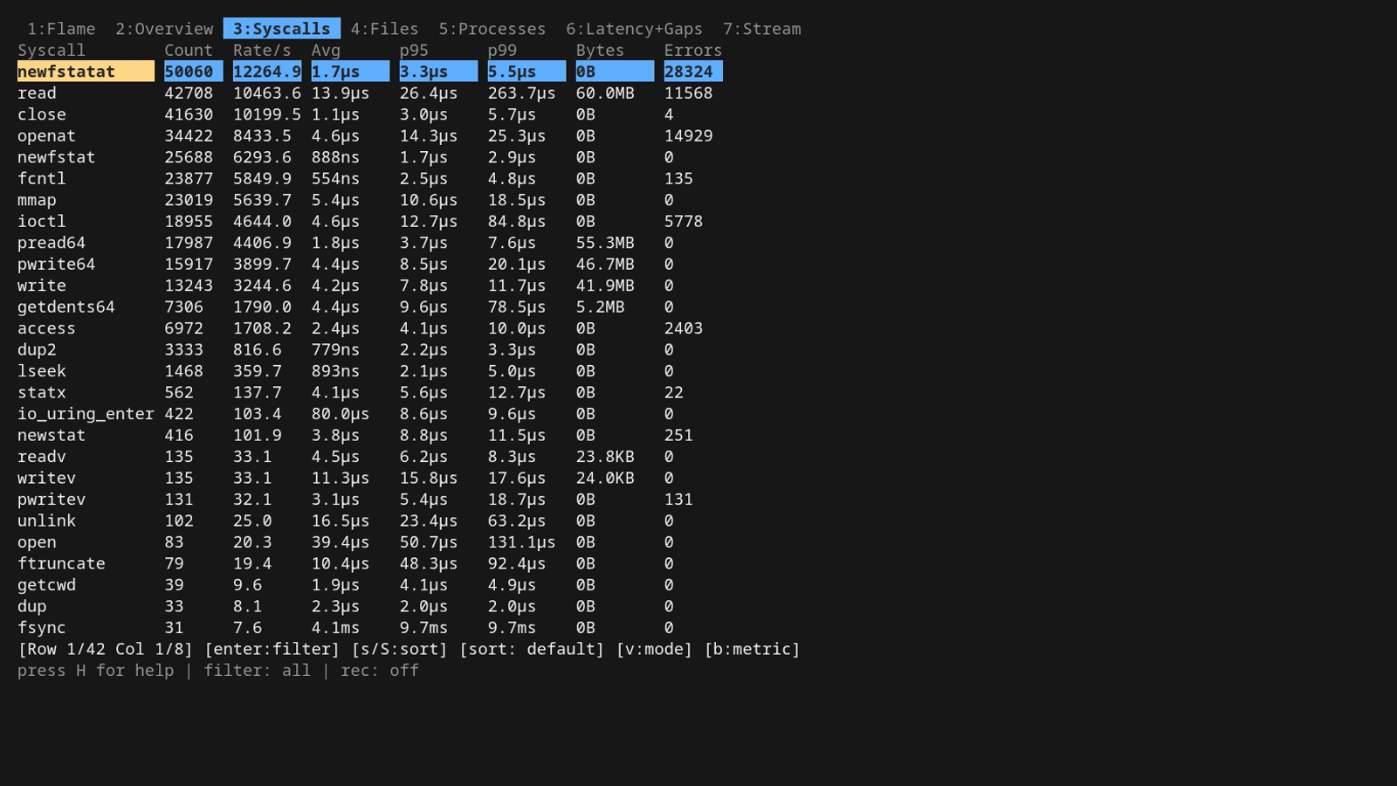
Task: Open the 2:Overview tab
Action: (164, 29)
